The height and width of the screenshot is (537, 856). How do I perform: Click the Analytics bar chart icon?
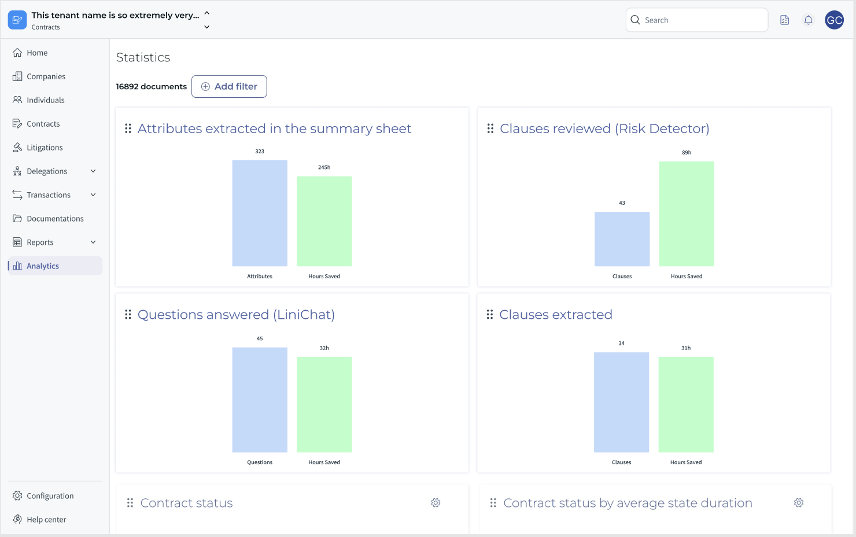pyautogui.click(x=17, y=266)
